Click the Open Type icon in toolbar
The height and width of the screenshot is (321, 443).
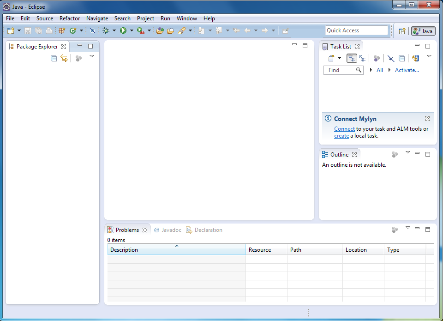160,31
